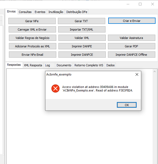Close the Acbrnfe_exemplo error dialog

[x=137, y=74]
